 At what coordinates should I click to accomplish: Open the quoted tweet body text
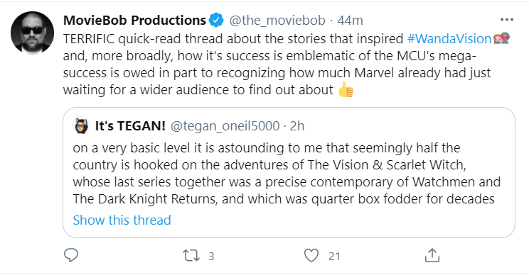pyautogui.click(x=287, y=174)
